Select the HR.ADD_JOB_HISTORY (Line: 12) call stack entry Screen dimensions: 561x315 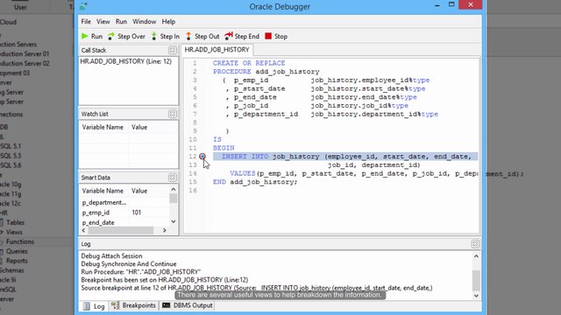pyautogui.click(x=125, y=61)
